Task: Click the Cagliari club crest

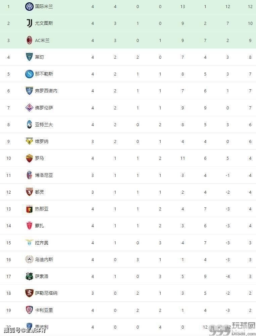Action: pos(29,310)
